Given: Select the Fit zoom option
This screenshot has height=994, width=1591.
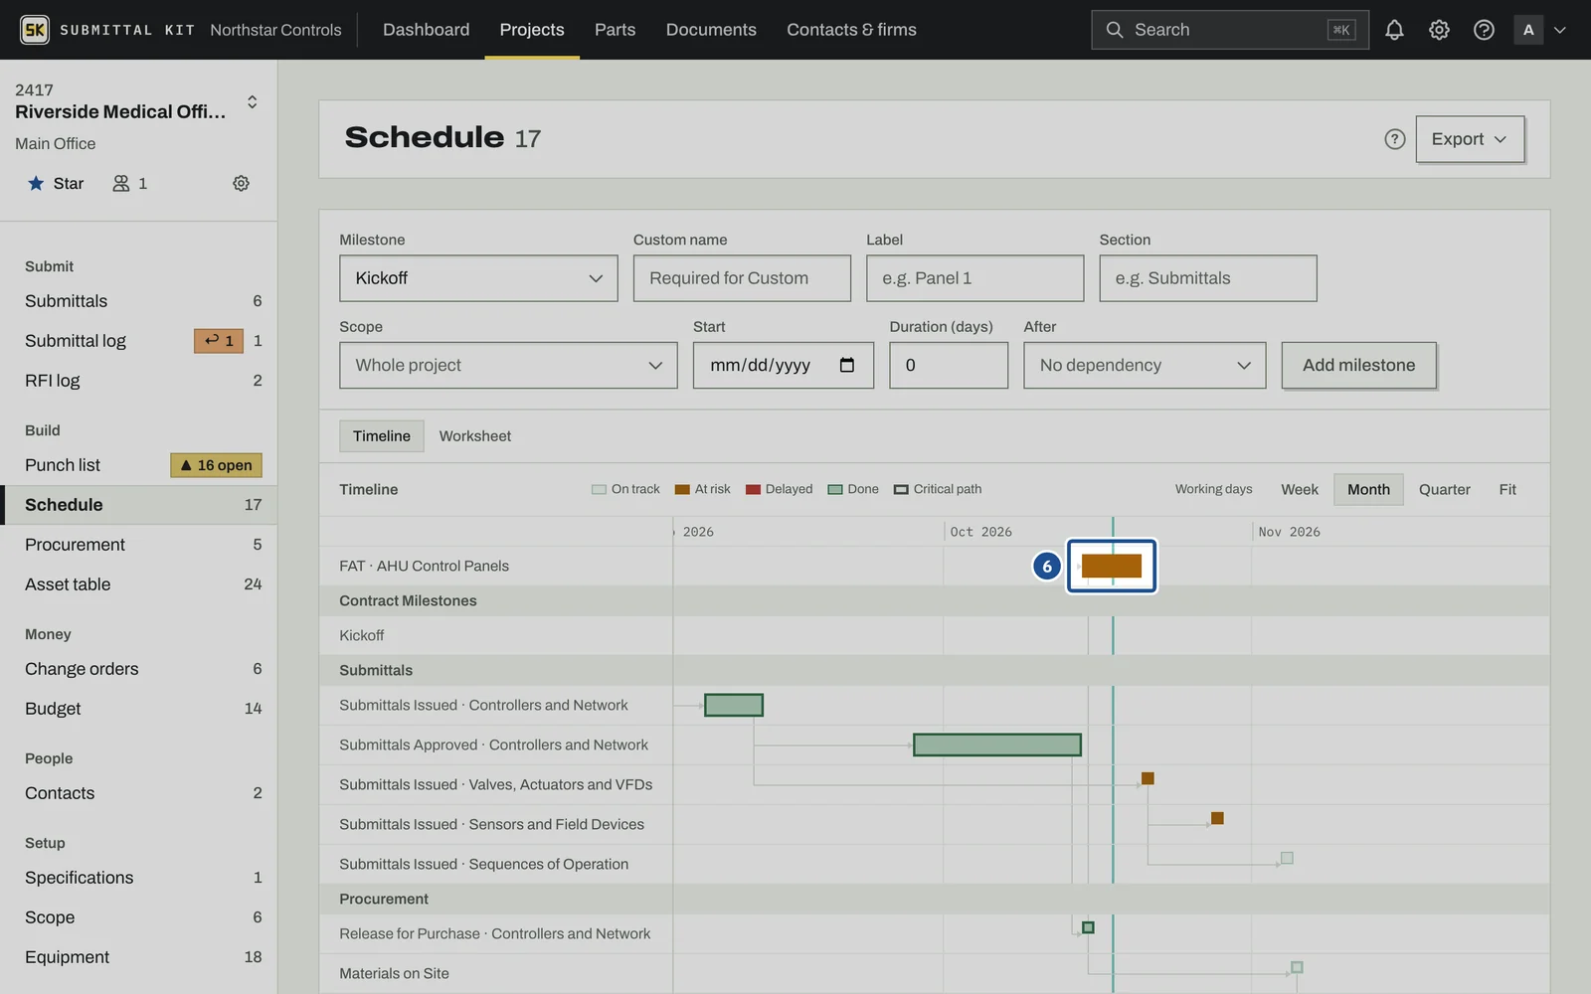Looking at the screenshot, I should point(1507,489).
